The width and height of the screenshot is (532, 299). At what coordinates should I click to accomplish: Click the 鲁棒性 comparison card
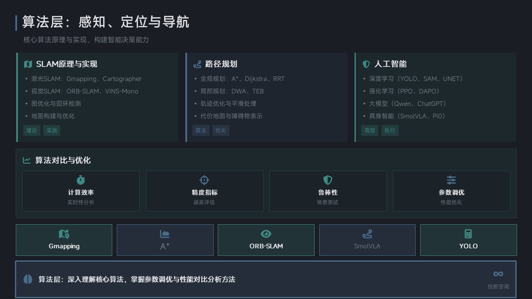[328, 191]
